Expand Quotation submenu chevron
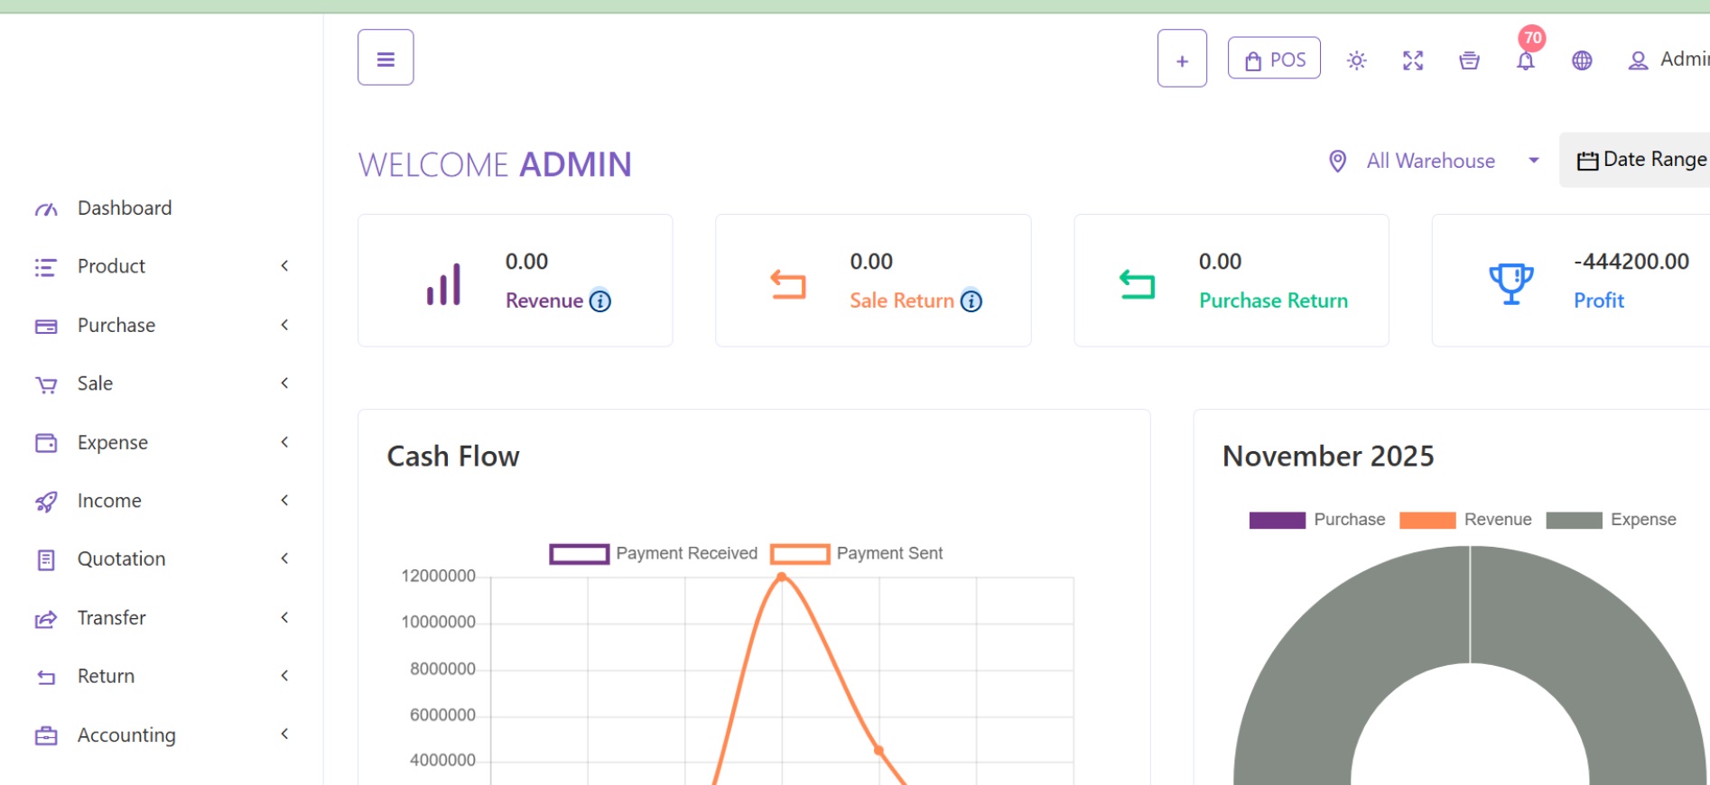Image resolution: width=1710 pixels, height=785 pixels. click(284, 559)
